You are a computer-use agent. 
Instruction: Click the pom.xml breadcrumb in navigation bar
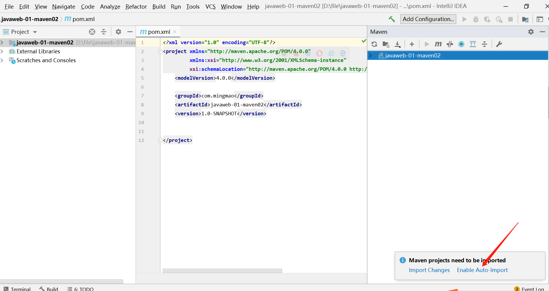tap(80, 19)
